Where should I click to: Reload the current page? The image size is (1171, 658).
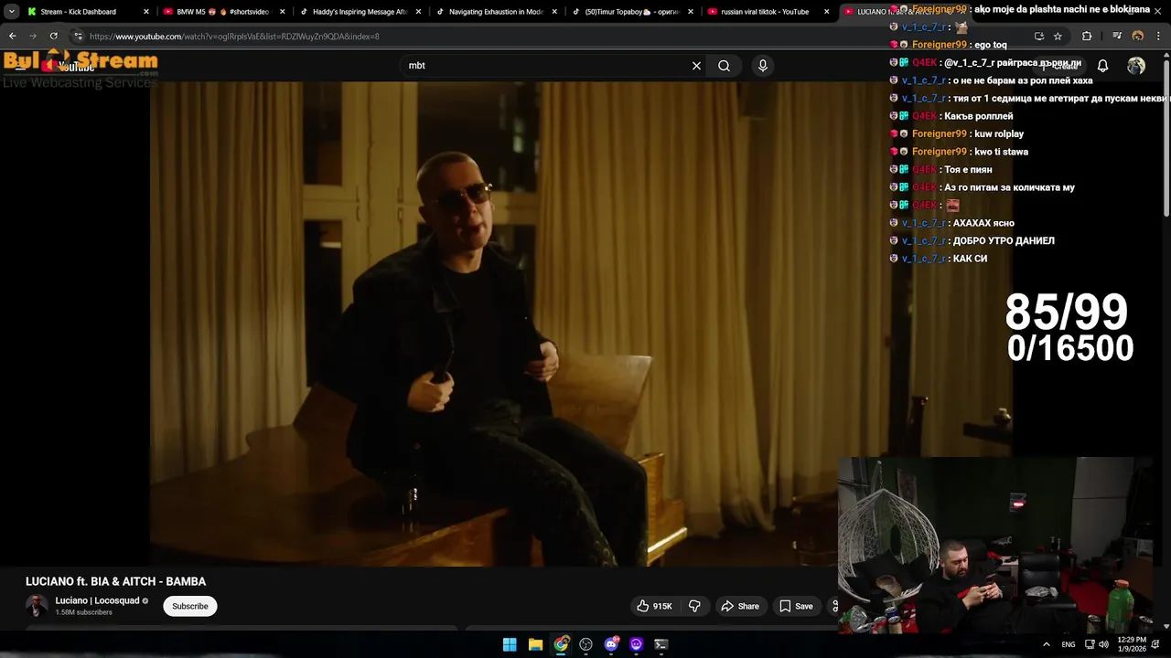(53, 37)
